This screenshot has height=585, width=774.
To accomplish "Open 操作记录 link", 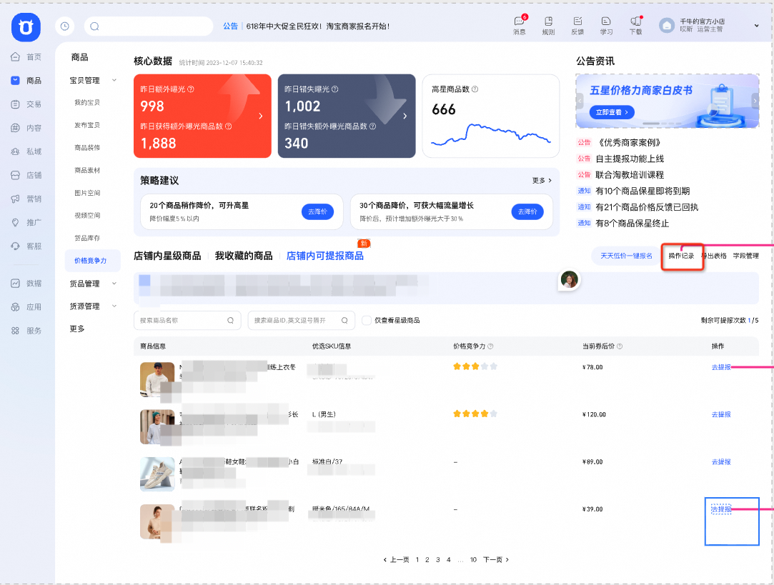I will pos(681,256).
